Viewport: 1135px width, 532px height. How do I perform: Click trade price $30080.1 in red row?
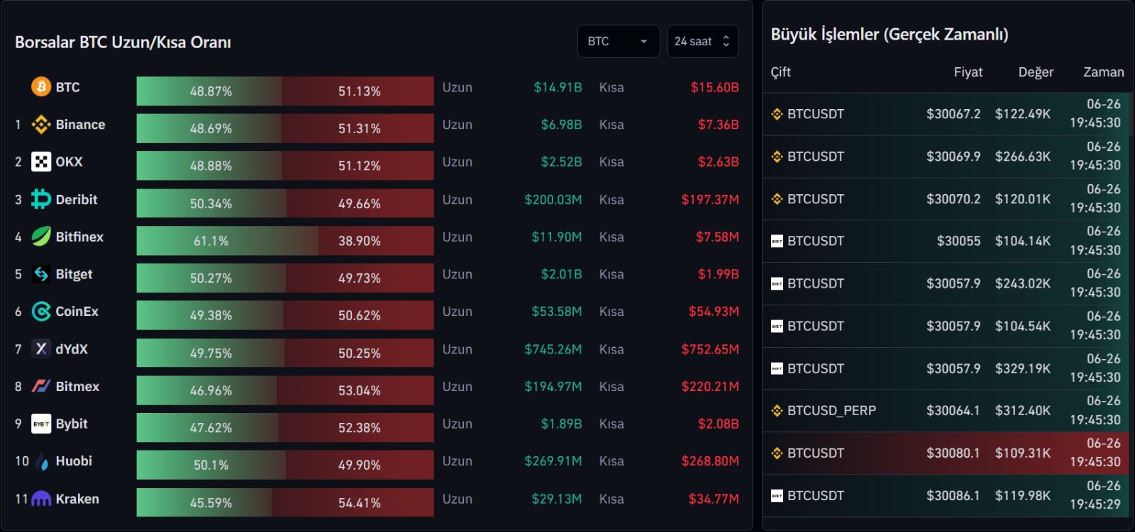click(953, 453)
